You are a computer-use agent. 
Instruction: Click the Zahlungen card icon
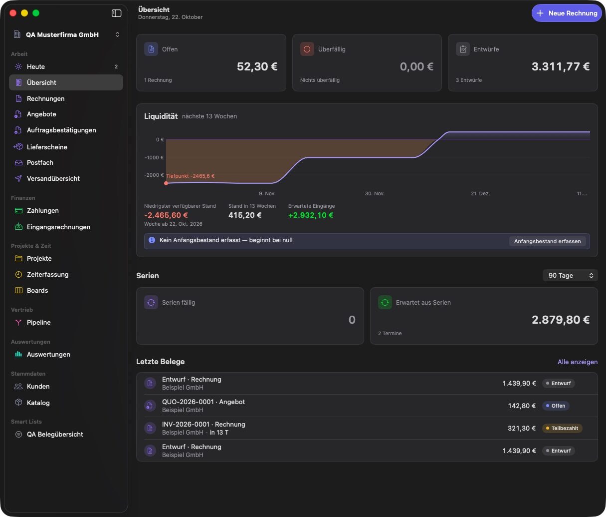click(x=18, y=210)
